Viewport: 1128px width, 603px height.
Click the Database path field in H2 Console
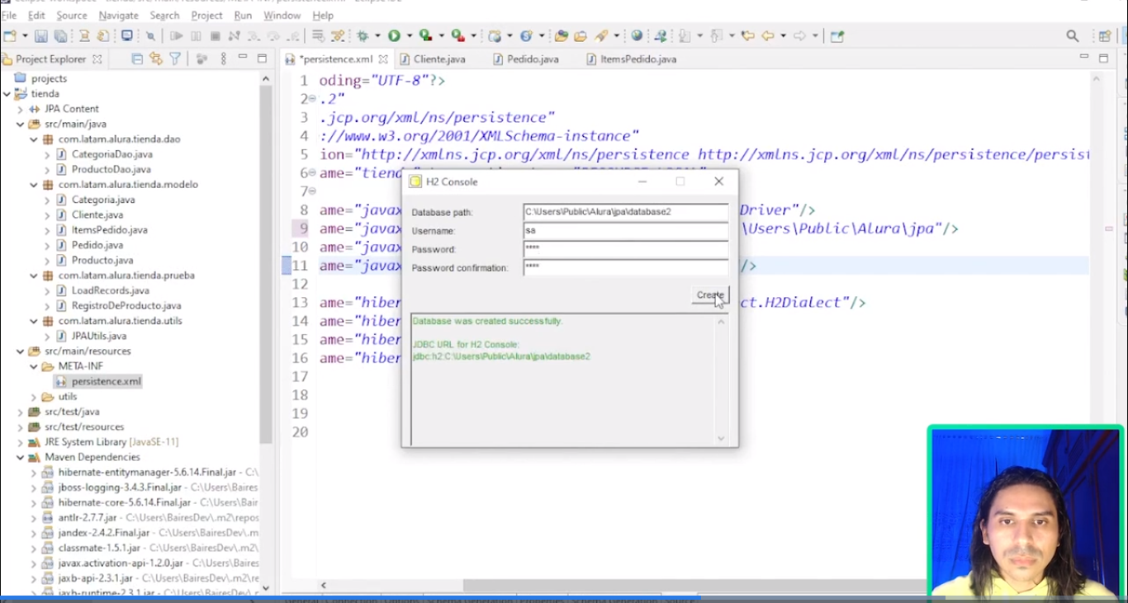(626, 212)
